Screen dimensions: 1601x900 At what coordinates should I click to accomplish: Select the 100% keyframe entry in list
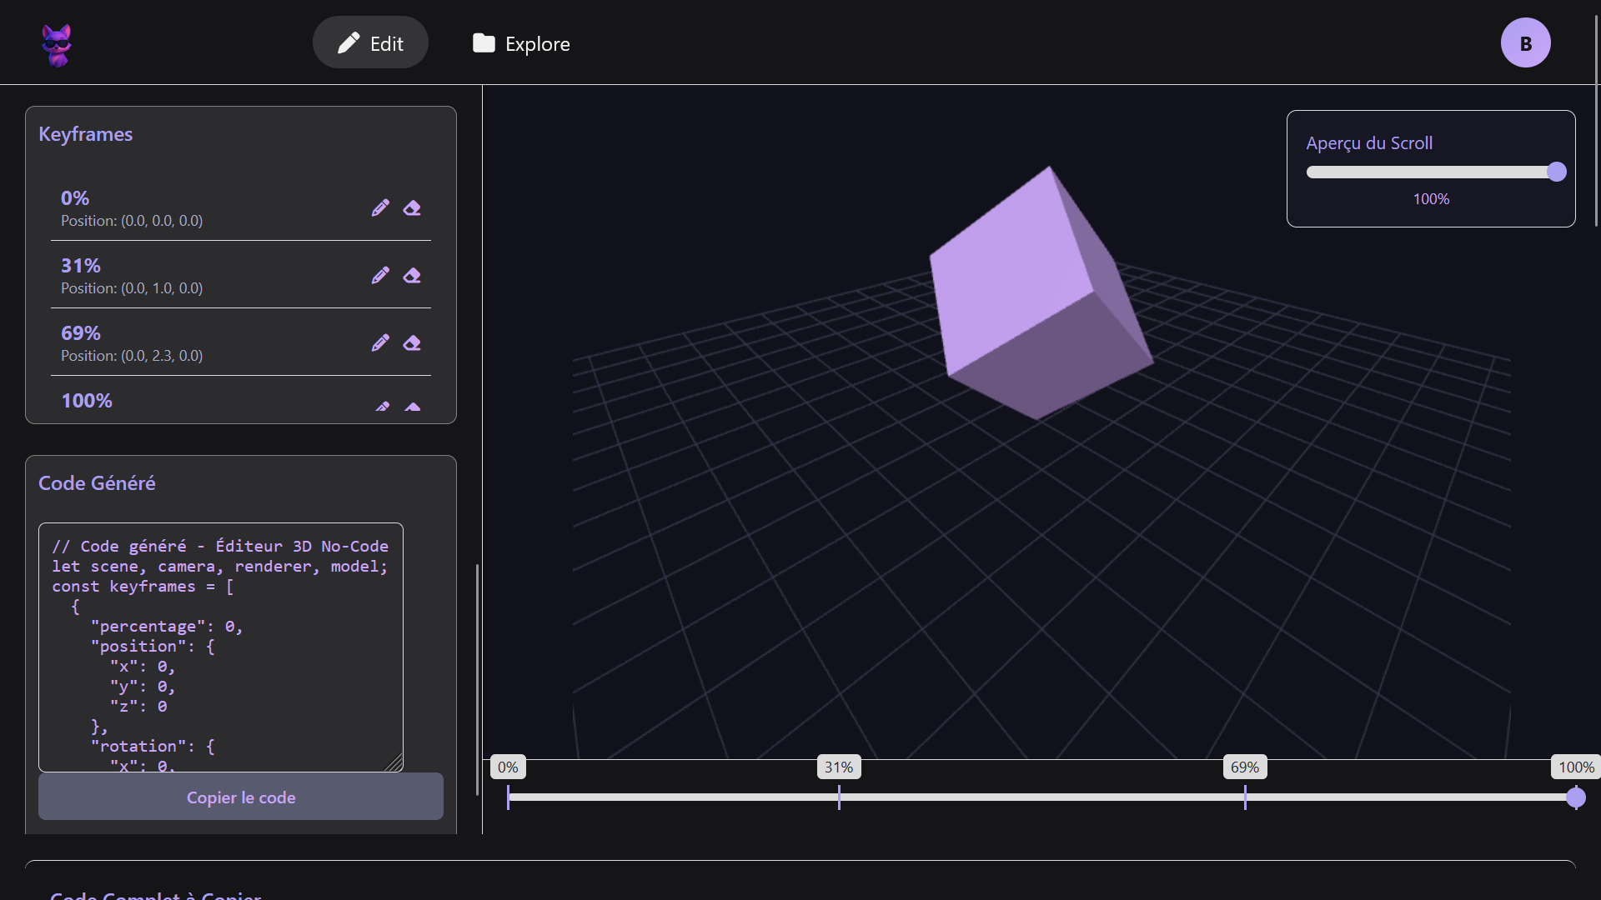point(87,401)
